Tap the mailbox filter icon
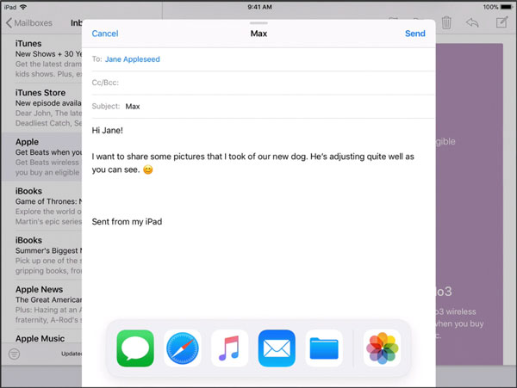Screen dimensions: 517x388 click(15, 354)
